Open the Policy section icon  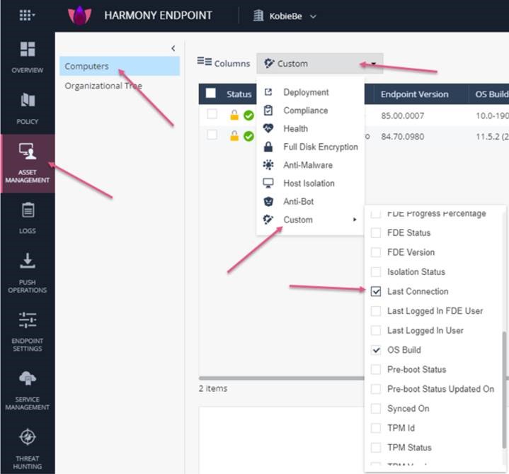coord(28,100)
